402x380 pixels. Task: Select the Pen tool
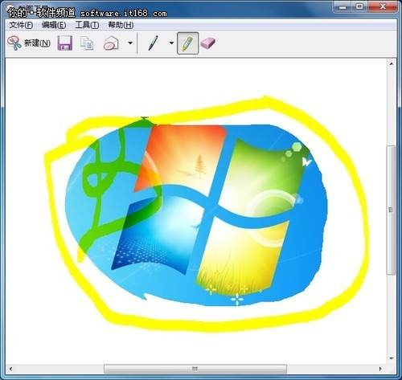click(x=153, y=43)
